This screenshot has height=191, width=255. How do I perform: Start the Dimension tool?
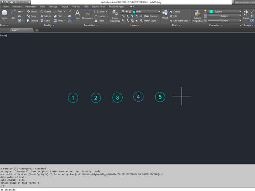click(x=87, y=15)
